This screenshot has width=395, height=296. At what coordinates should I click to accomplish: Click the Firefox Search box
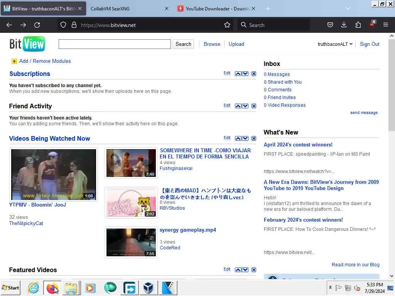(273, 25)
